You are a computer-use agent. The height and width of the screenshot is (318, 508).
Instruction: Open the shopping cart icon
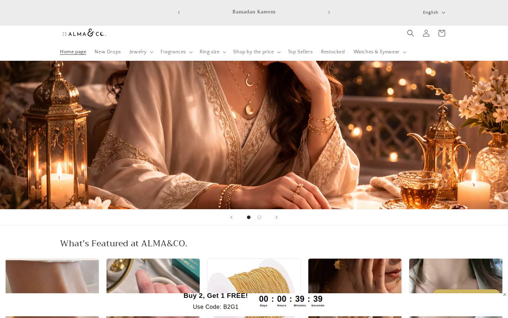tap(441, 33)
